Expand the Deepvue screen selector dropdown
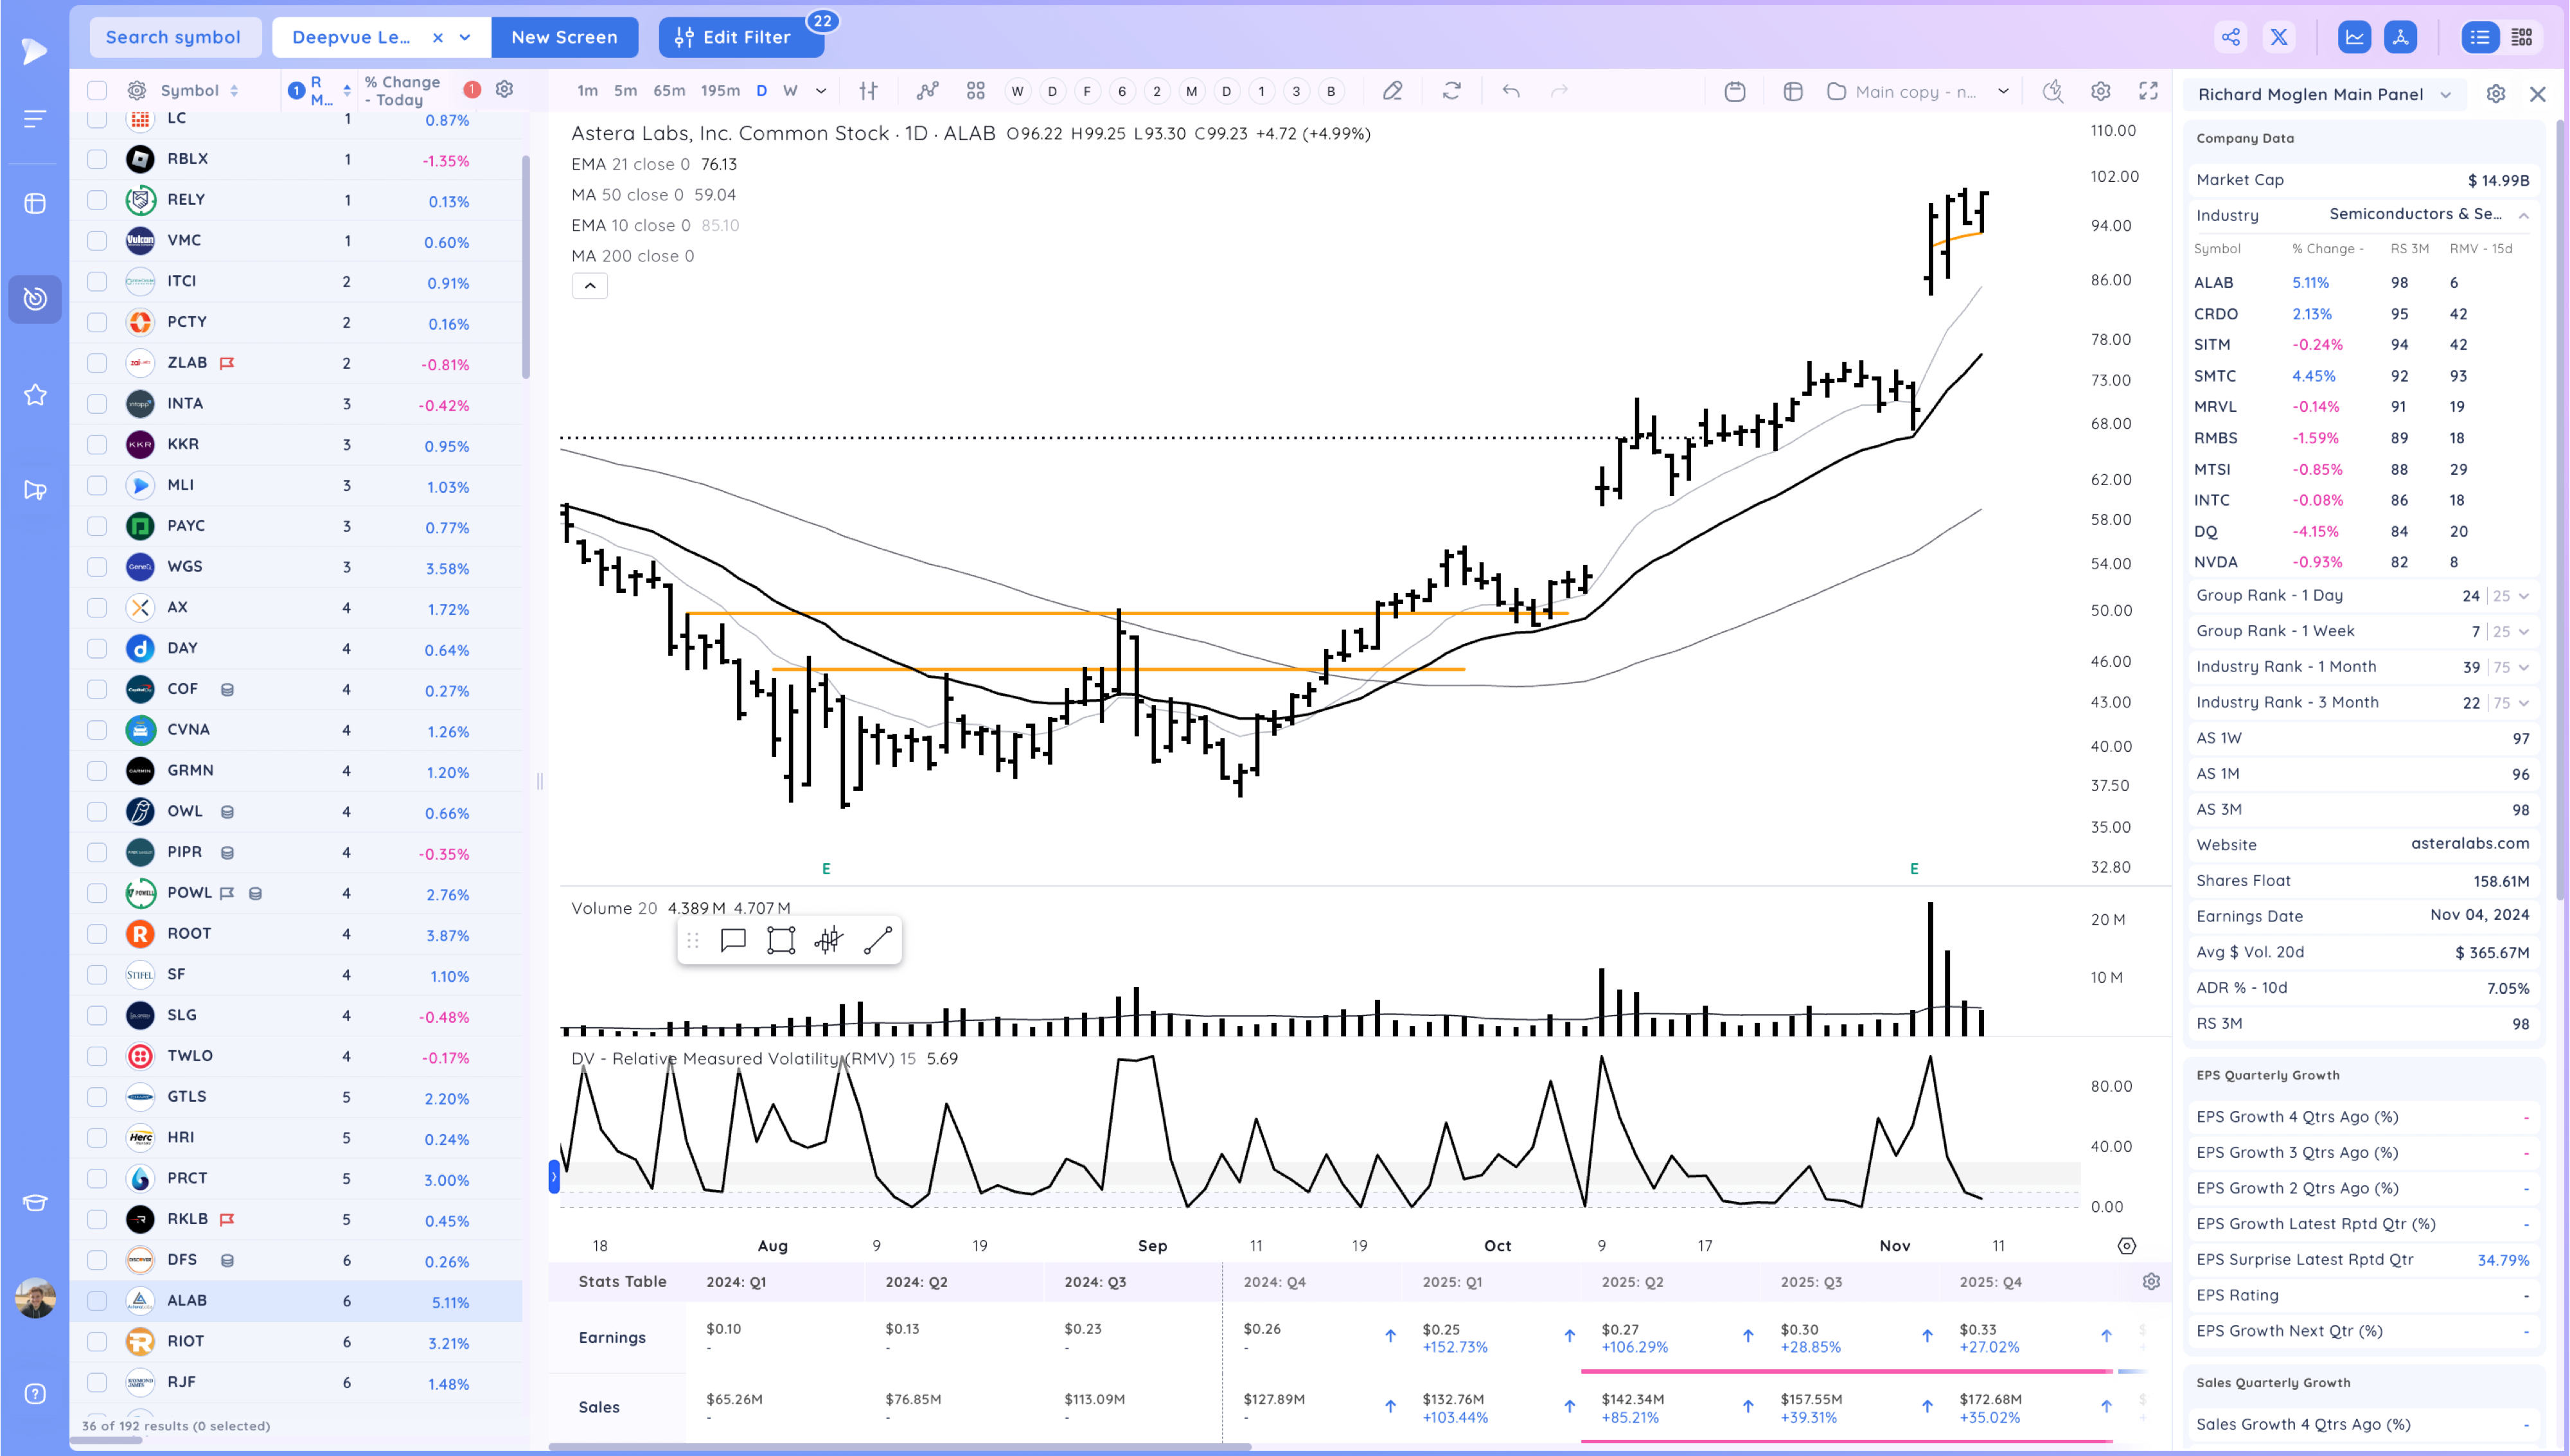This screenshot has width=2570, height=1456. tap(465, 37)
